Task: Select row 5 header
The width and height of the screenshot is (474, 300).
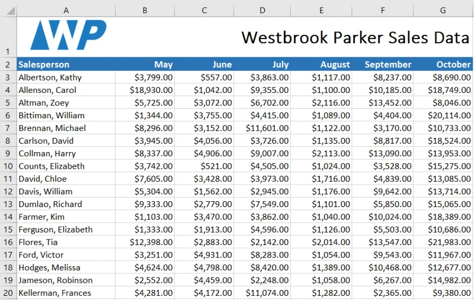Action: (8, 102)
